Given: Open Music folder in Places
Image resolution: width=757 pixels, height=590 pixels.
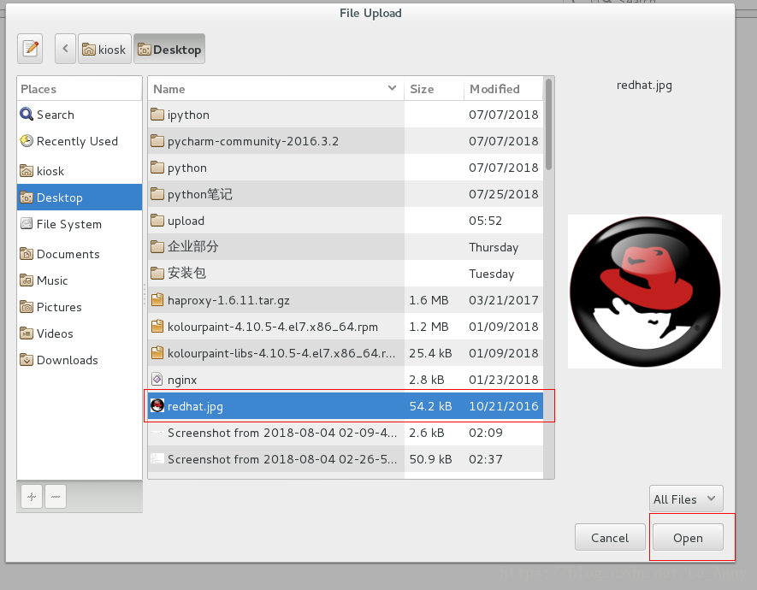Looking at the screenshot, I should pos(80,280).
